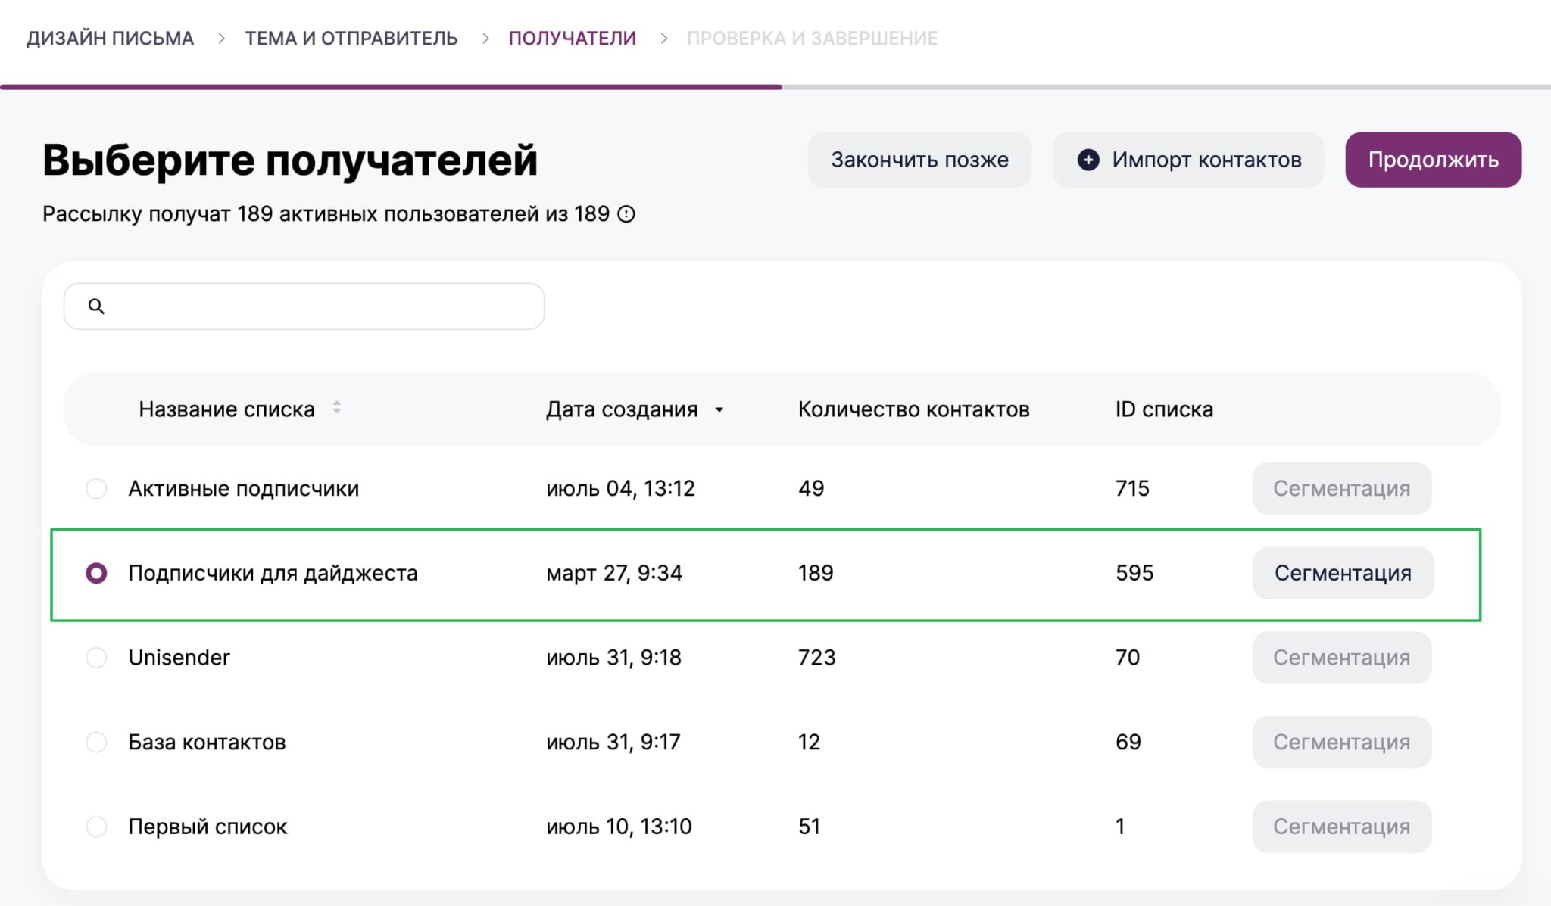Click the Количество контактов column header
Viewport: 1551px width, 906px height.
(913, 409)
